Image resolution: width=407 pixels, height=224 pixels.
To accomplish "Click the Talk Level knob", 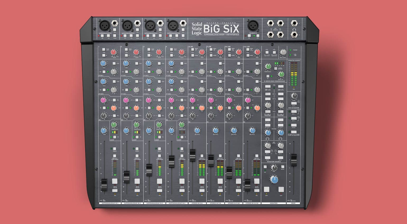I will click(283, 52).
